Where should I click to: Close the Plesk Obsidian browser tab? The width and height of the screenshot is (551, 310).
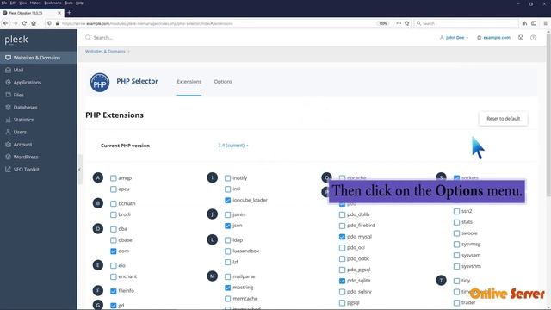tap(59, 13)
